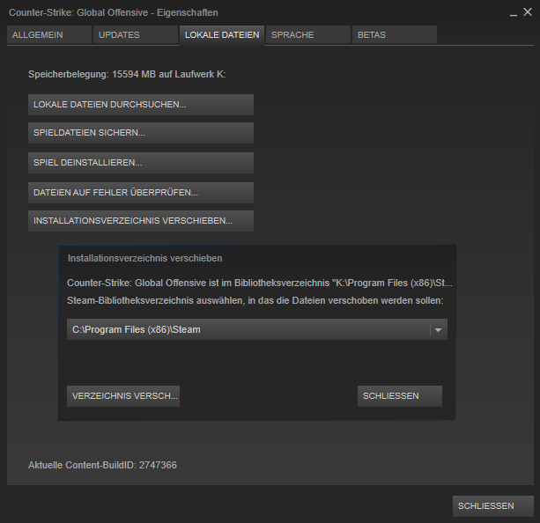This screenshot has width=540, height=523.
Task: Click SPIELDATEIEN SICHERN button
Action: point(141,133)
